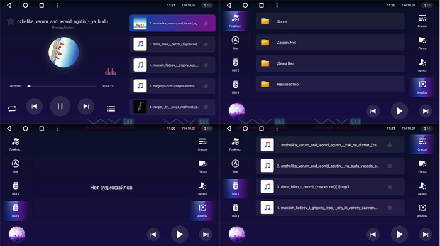Viewport: 440px width, 246px height.
Task: Switch to Альбом view in USB 2 track list screen
Action: [422, 210]
